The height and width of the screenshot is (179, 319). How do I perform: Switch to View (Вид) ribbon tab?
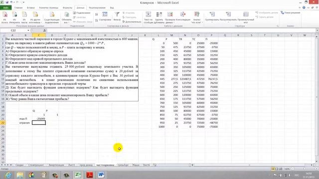click(x=112, y=8)
